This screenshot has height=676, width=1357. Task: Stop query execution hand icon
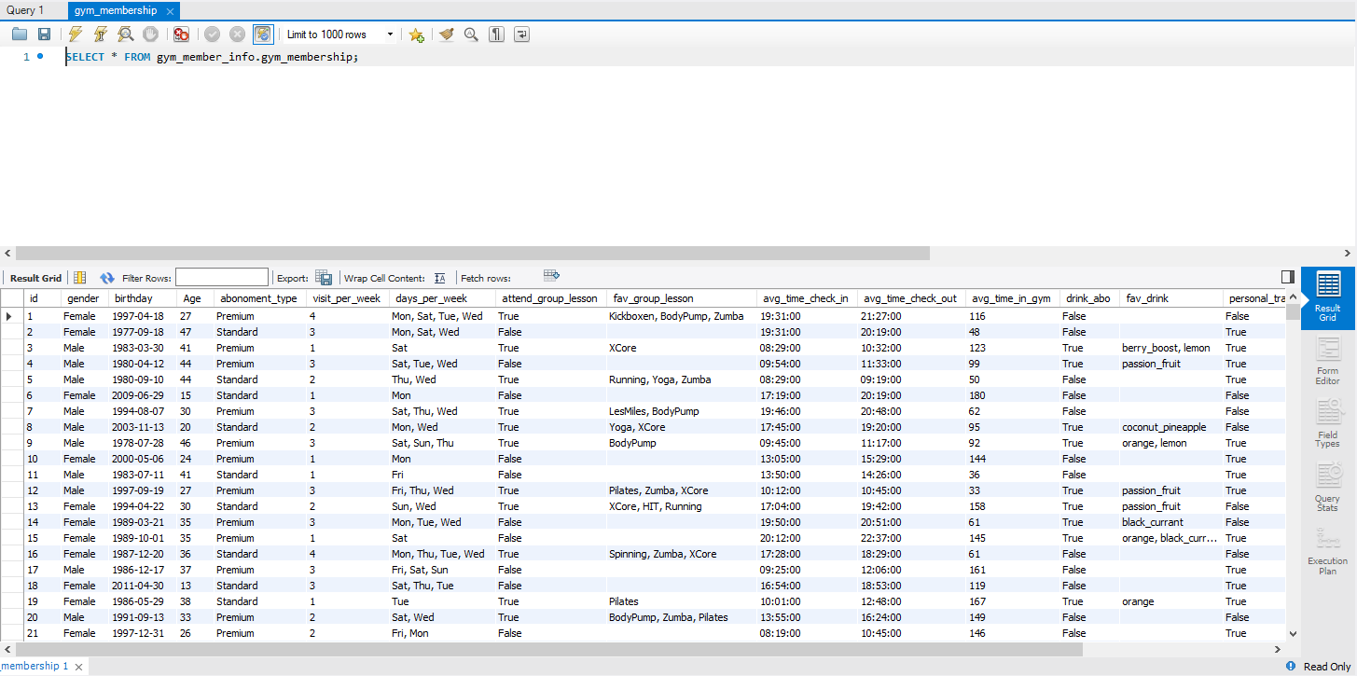pos(150,34)
